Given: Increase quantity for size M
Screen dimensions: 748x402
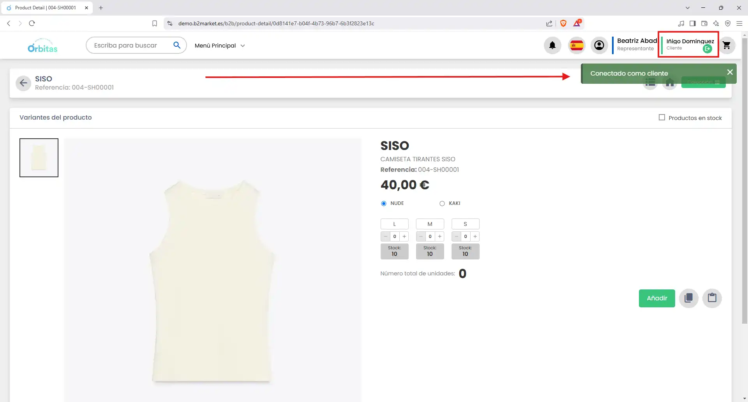Looking at the screenshot, I should click(x=439, y=236).
